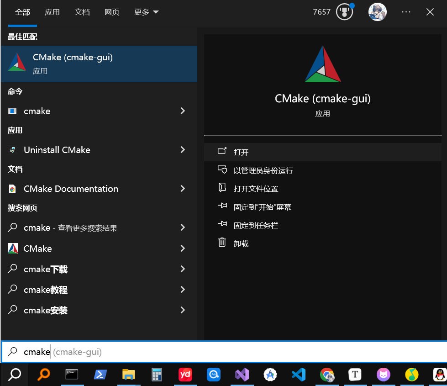Open Youdao (yd) app from taskbar

[185, 375]
